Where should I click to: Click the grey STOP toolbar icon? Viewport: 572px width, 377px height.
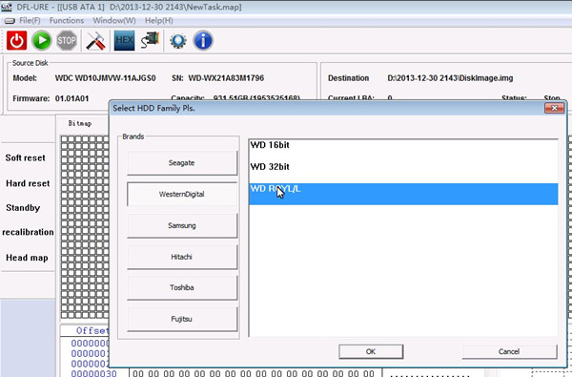pyautogui.click(x=67, y=40)
